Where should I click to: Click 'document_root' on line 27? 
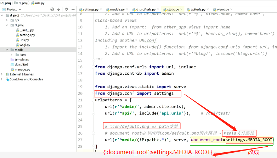[207, 140]
